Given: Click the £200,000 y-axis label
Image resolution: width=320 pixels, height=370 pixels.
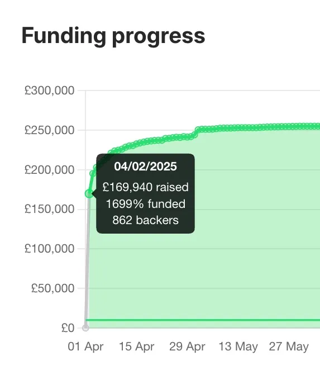Looking at the screenshot, I should pyautogui.click(x=50, y=170).
